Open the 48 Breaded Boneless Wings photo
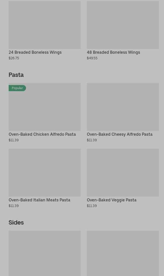Screen dimensions: 164x276 coord(123,25)
